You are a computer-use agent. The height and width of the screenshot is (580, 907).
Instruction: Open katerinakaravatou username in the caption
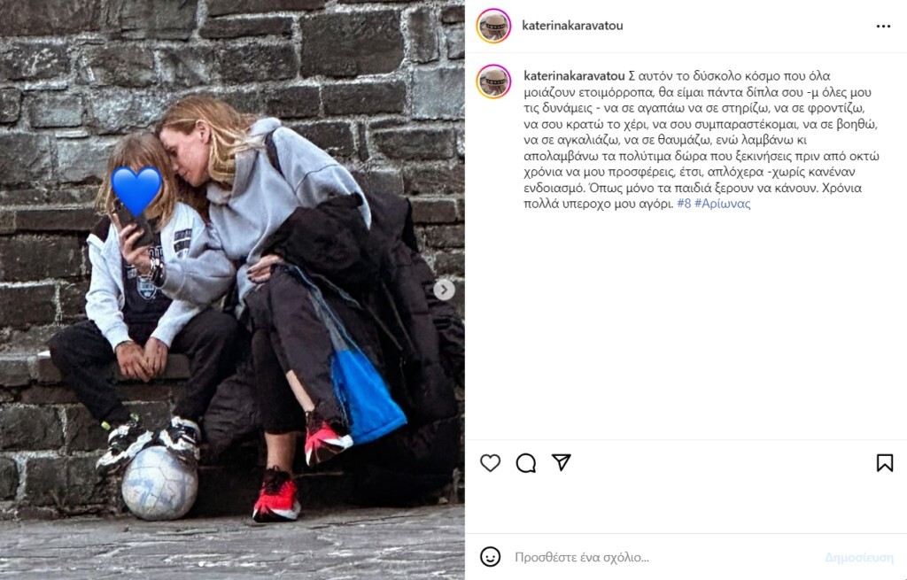[x=574, y=76]
